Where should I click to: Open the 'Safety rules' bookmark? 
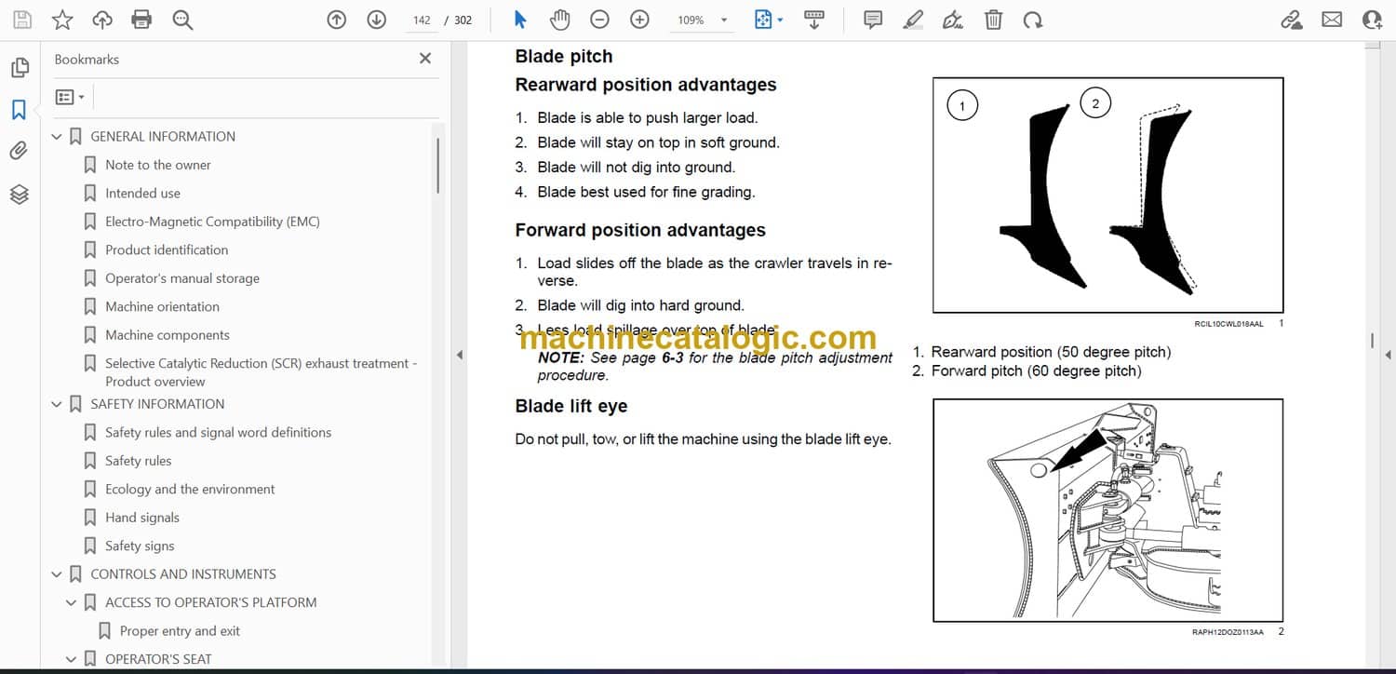click(138, 461)
